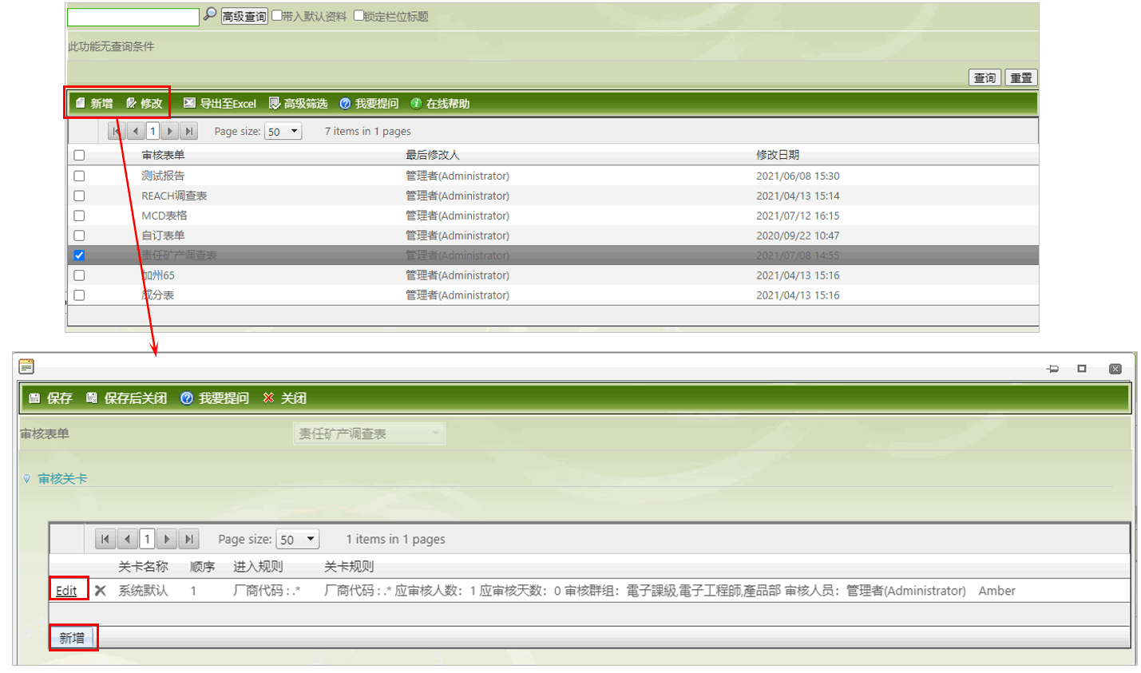Image resolution: width=1141 pixels, height=673 pixels.
Task: Enable the 锁定栏位标题 checkbox
Action: point(359,15)
